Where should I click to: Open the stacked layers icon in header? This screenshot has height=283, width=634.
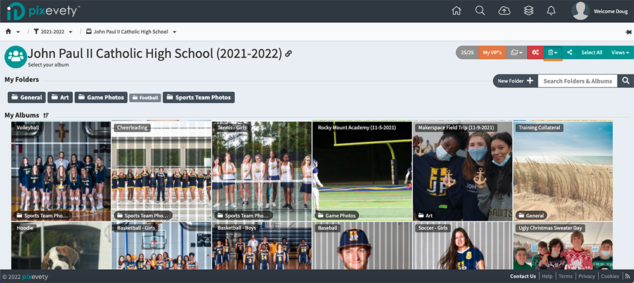tap(529, 11)
